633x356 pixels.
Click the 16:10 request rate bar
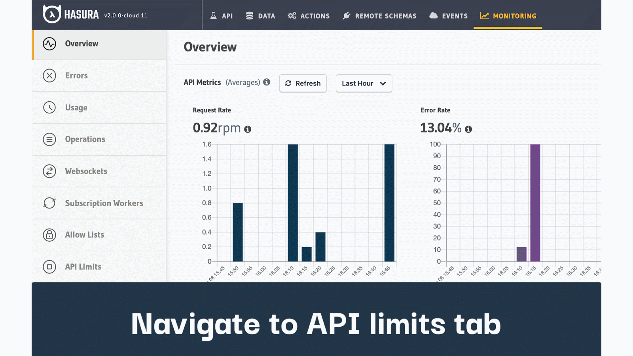(293, 203)
